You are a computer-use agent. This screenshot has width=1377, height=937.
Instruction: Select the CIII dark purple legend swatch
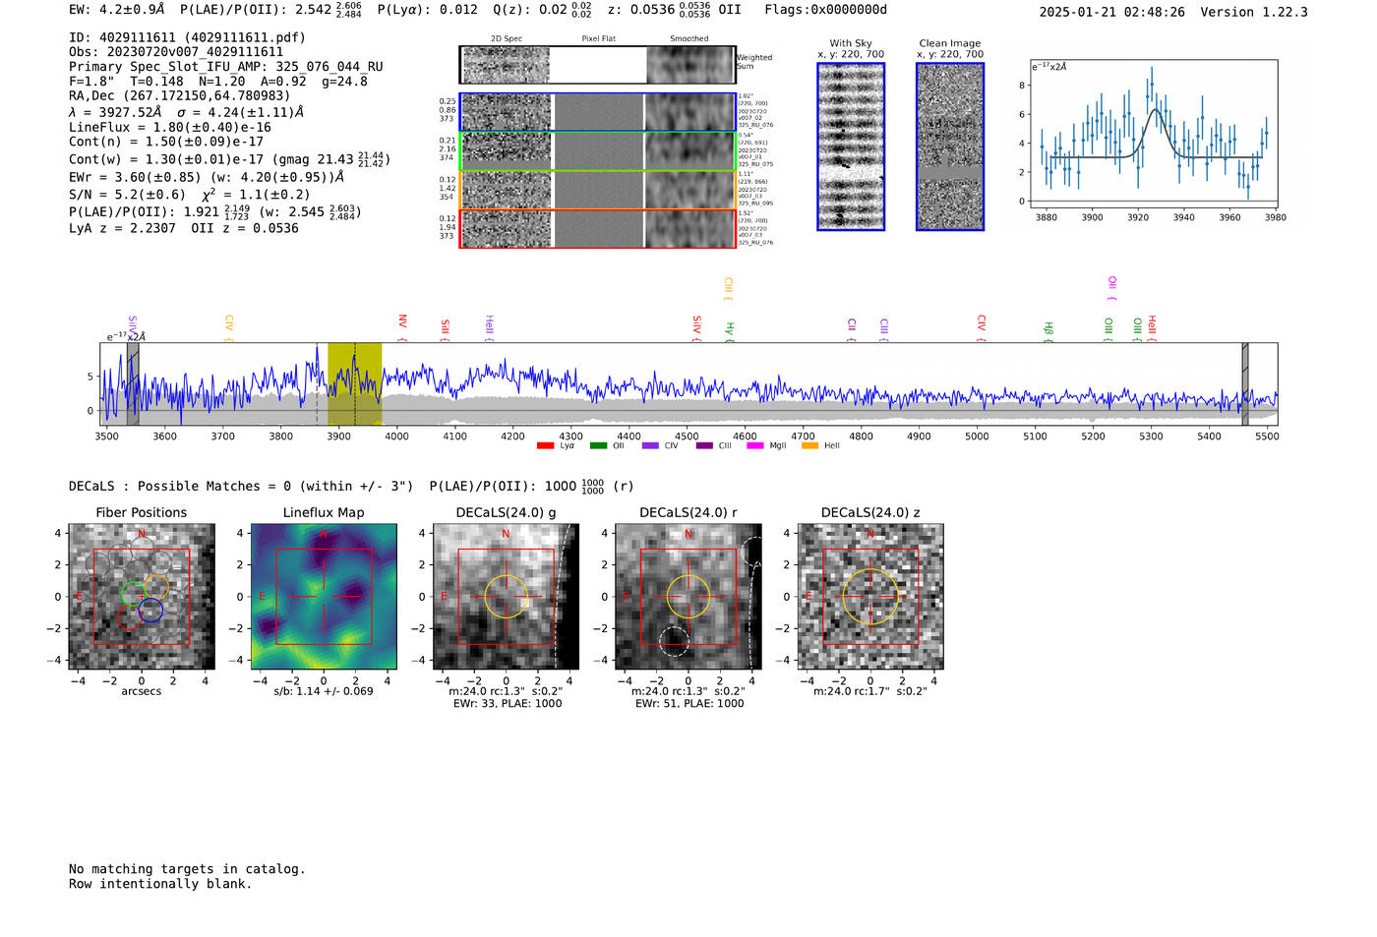pyautogui.click(x=704, y=445)
